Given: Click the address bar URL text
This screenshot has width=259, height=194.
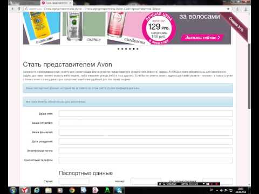Looking at the screenshot, I should 36,9.
